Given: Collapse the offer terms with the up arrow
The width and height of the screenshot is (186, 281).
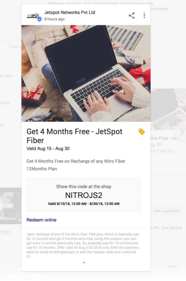Looking at the screenshot, I should (x=84, y=263).
